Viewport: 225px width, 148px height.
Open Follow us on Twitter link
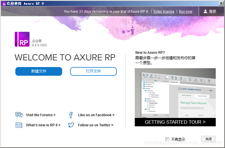95,125
